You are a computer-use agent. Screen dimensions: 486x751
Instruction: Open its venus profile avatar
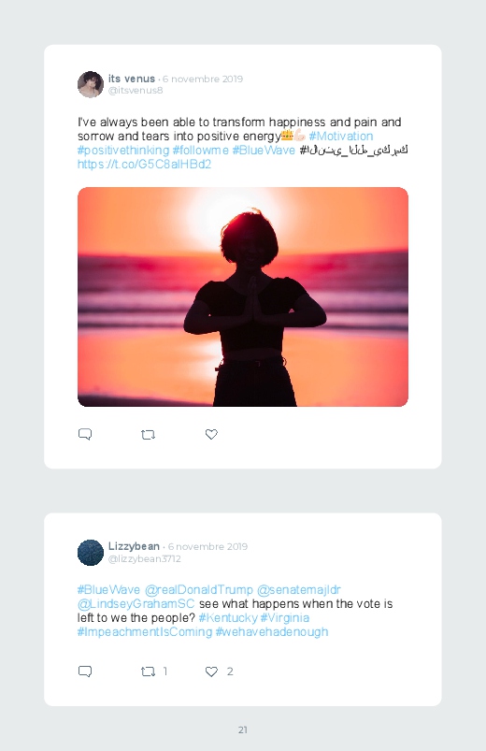[x=91, y=84]
